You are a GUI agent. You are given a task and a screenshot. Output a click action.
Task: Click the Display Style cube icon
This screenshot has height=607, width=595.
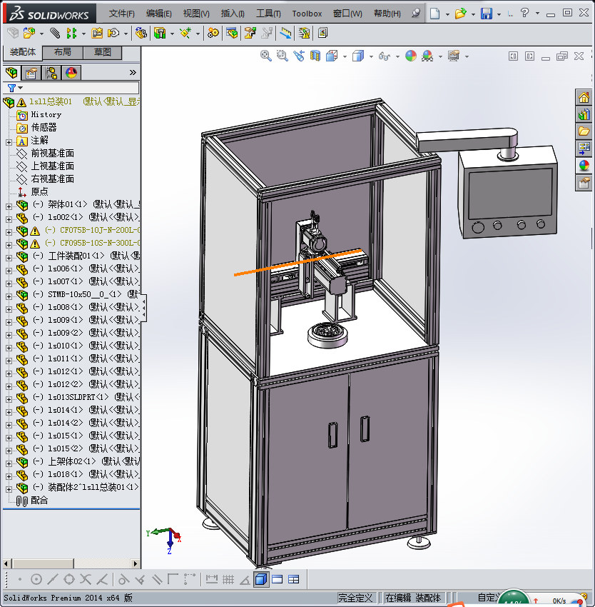click(x=358, y=56)
